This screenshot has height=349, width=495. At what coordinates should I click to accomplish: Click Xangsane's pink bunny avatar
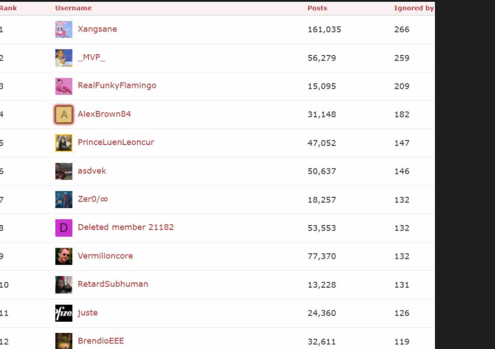point(63,30)
